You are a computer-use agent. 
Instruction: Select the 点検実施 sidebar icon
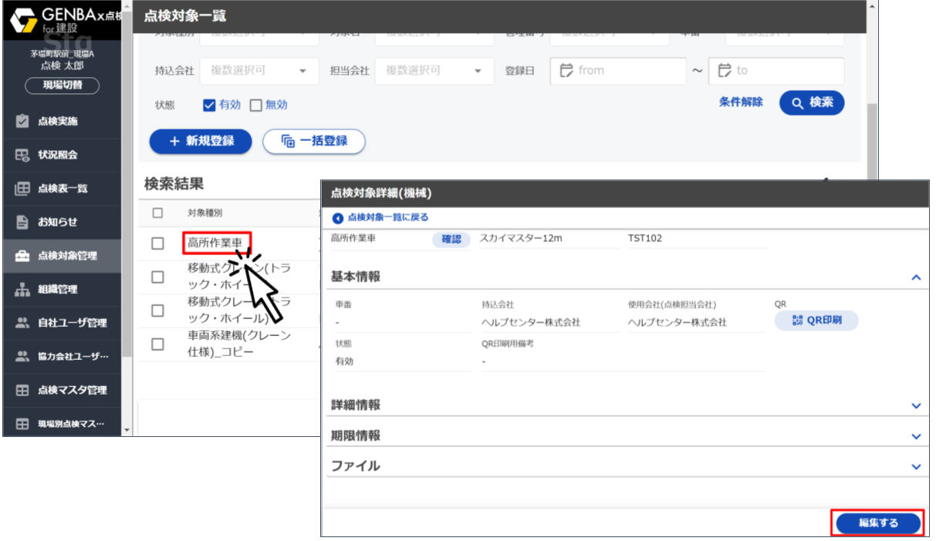pyautogui.click(x=22, y=120)
